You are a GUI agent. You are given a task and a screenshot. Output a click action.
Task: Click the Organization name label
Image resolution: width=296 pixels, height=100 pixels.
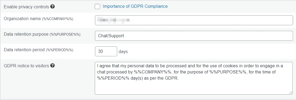(22, 19)
